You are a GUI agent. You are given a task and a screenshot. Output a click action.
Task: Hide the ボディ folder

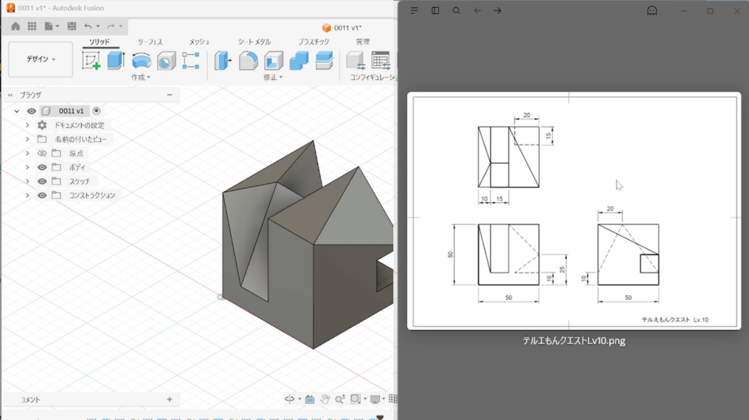(x=42, y=167)
